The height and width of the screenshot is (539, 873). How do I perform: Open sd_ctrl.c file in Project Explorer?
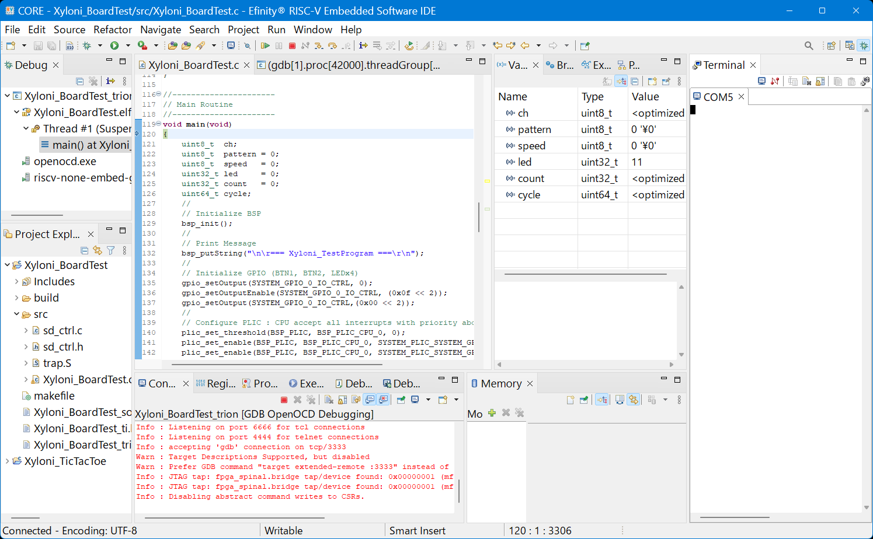[62, 331]
